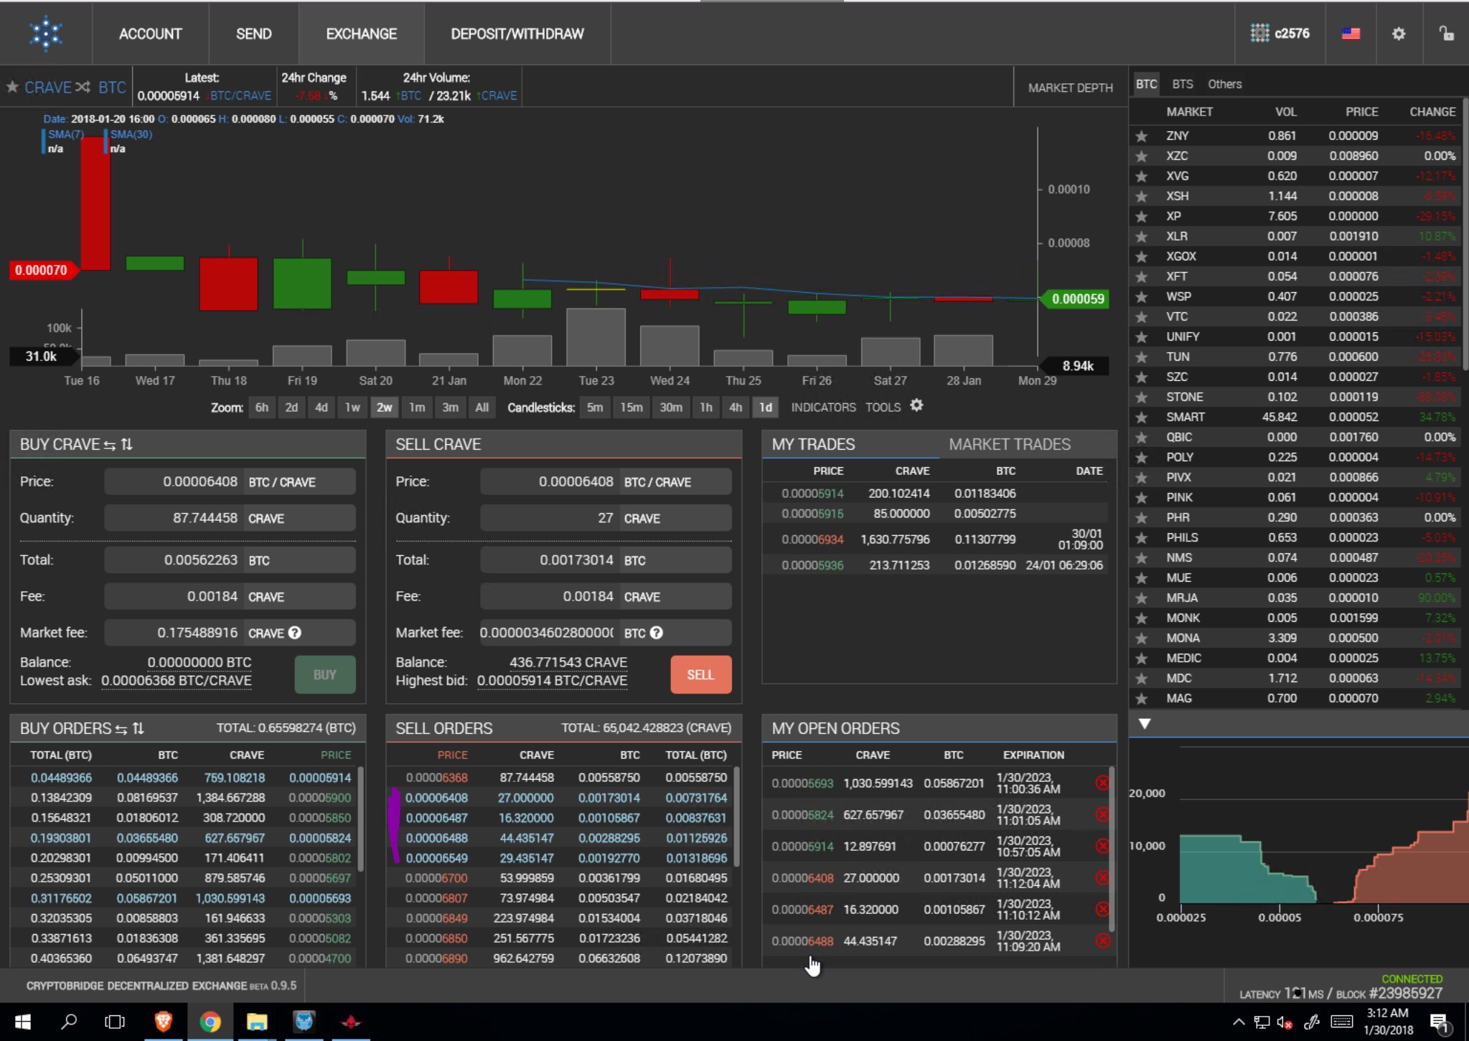Open ACCOUNT menu
The height and width of the screenshot is (1041, 1469).
(x=150, y=34)
